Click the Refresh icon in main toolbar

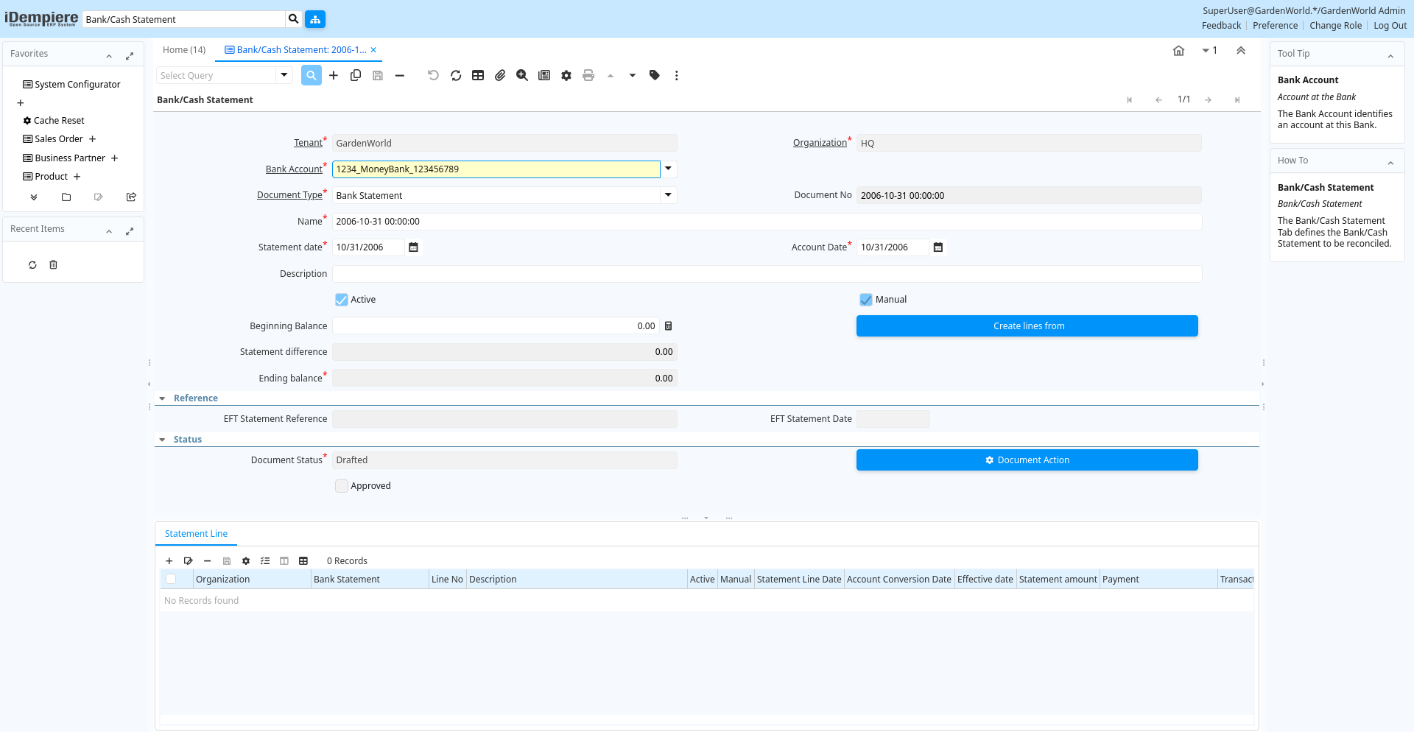[456, 76]
